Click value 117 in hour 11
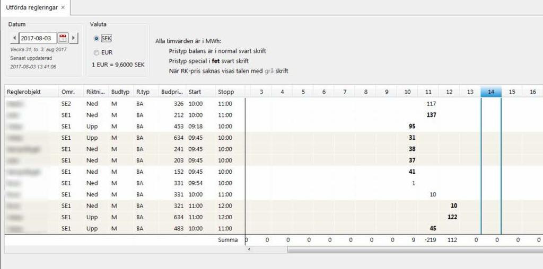 pyautogui.click(x=432, y=103)
